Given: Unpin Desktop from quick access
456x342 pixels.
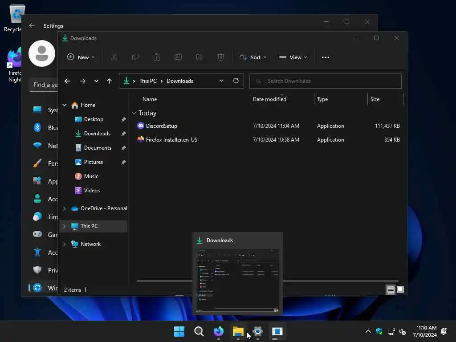Looking at the screenshot, I should 124,119.
